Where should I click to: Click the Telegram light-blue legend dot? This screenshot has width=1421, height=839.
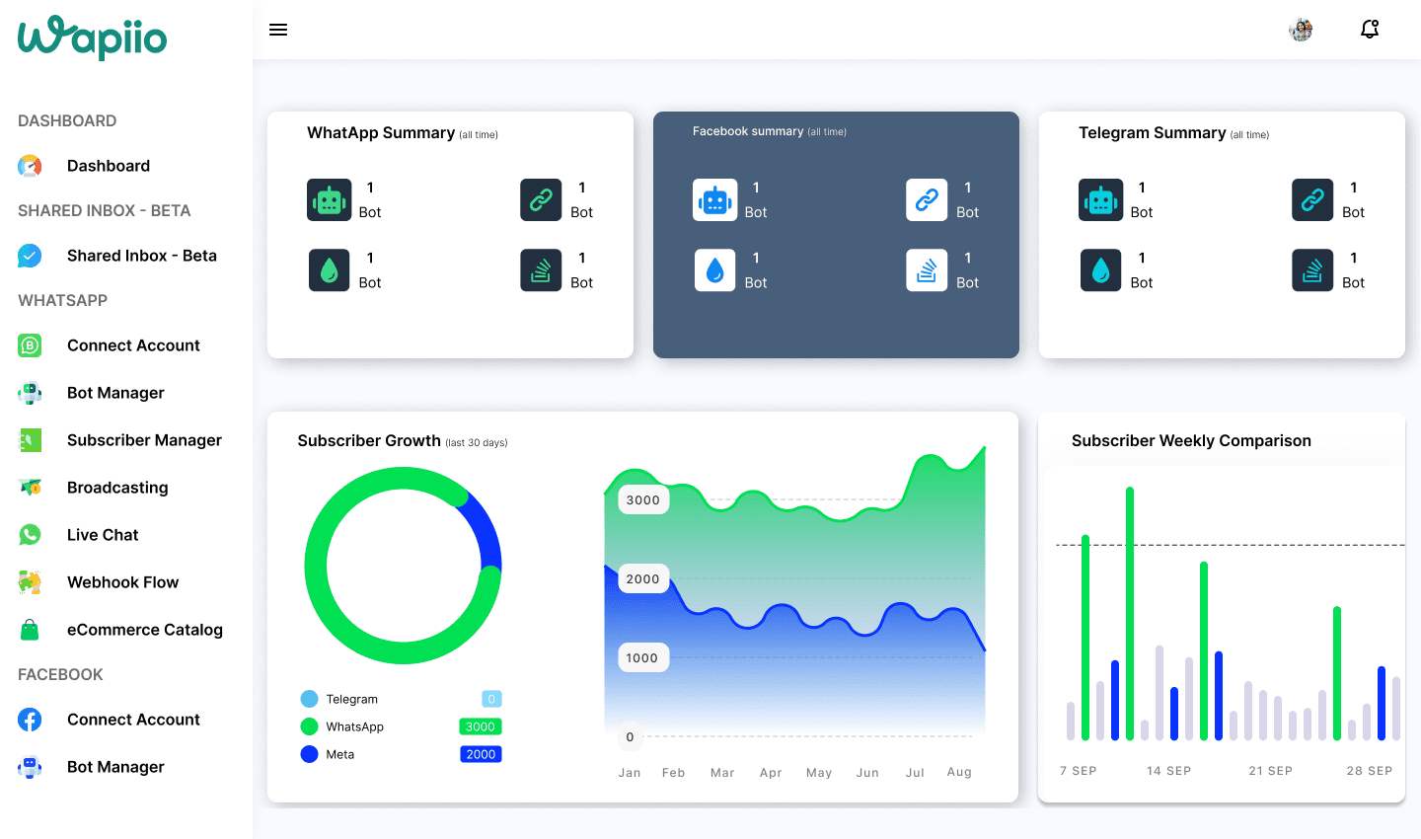[x=309, y=699]
